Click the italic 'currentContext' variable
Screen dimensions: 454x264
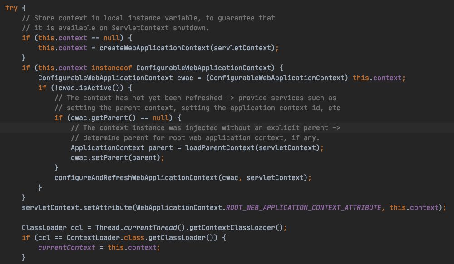coord(67,248)
